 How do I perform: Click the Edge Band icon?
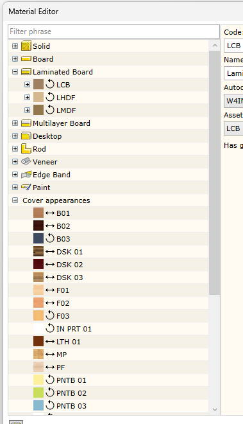[x=26, y=175]
